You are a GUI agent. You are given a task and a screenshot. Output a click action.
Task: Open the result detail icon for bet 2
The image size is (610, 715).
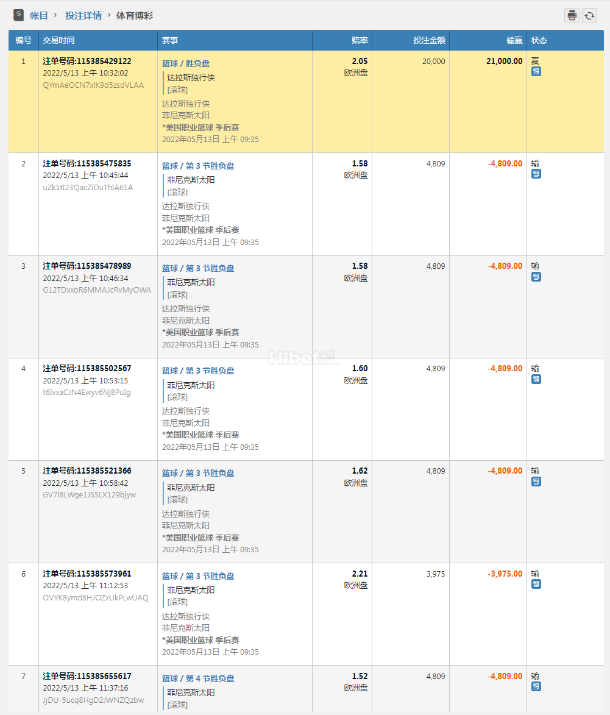coord(536,174)
